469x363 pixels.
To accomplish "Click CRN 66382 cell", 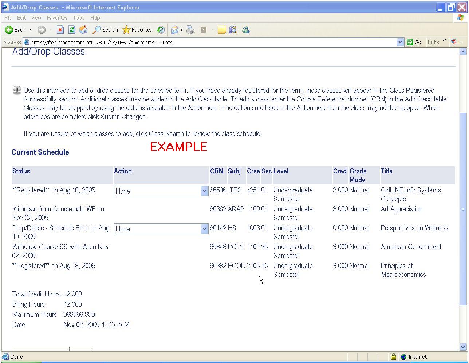I will 218,266.
